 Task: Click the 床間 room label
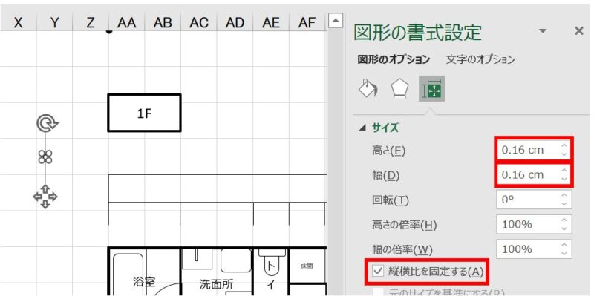click(307, 266)
